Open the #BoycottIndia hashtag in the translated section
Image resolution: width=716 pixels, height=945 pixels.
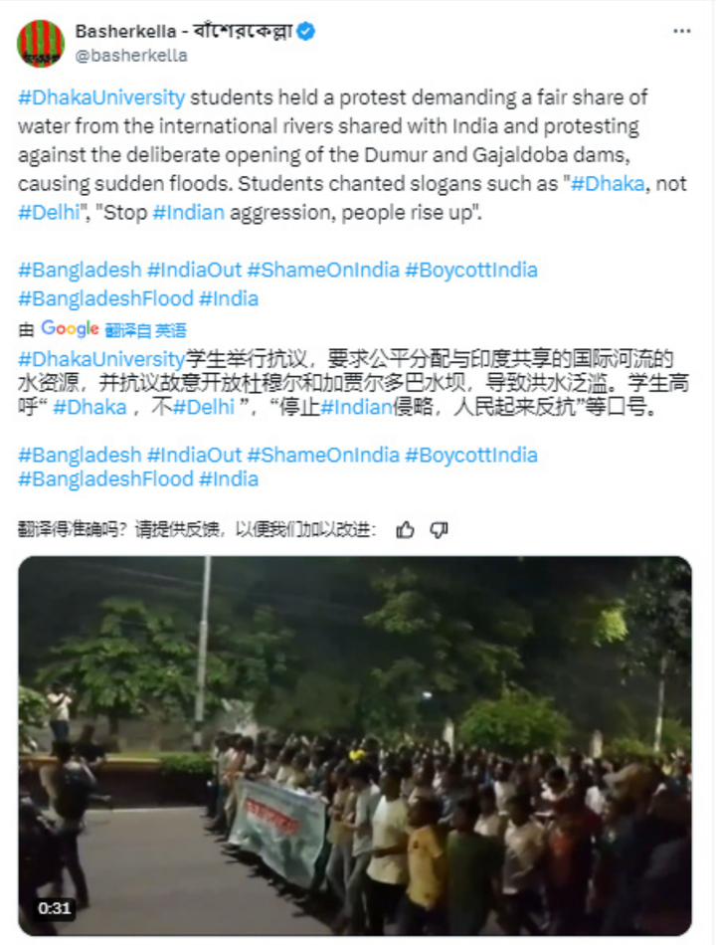471,455
